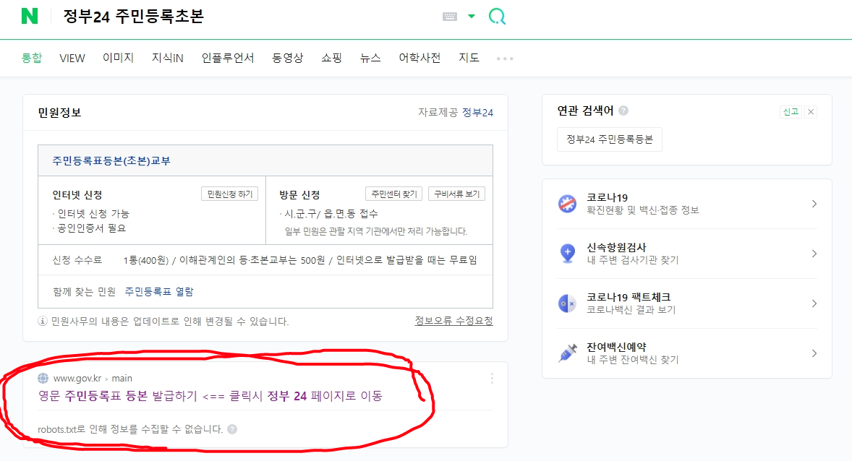Open 잔여백신예약 chevron arrow
This screenshot has width=852, height=461.
[814, 353]
